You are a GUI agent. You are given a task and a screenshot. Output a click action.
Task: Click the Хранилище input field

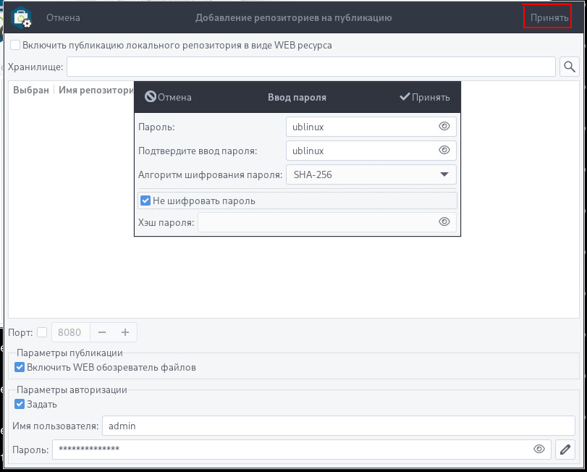[x=311, y=67]
